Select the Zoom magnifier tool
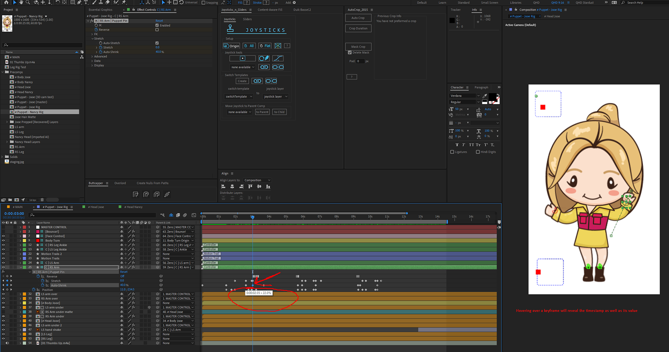 tap(28, 2)
